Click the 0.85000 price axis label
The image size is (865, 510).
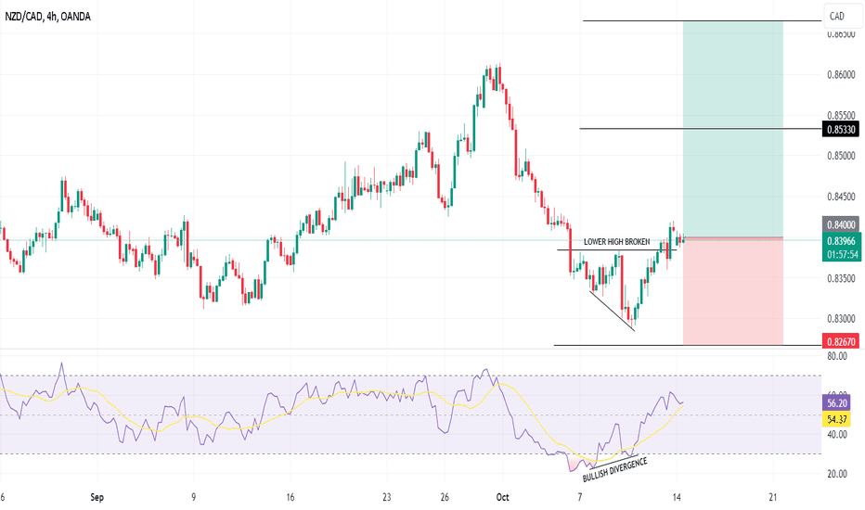coord(841,156)
